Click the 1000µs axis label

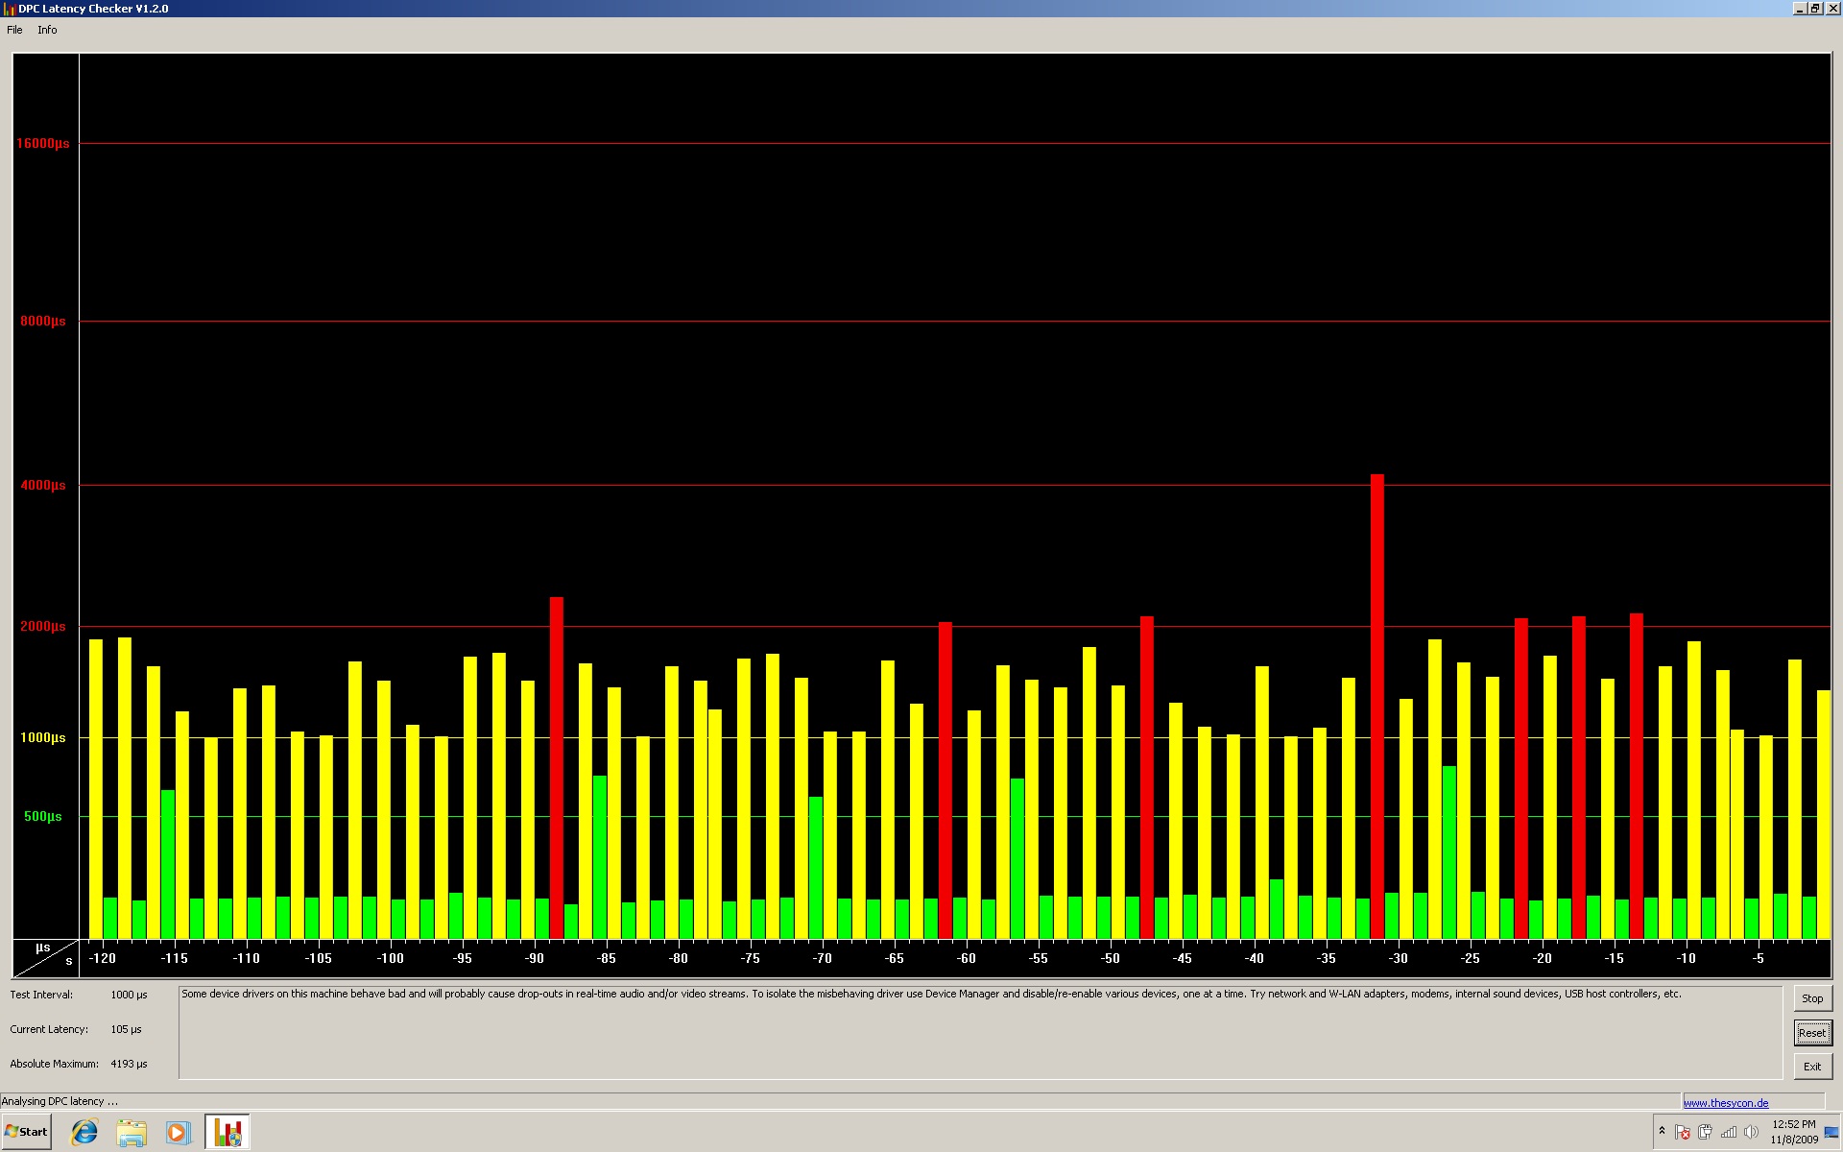coord(43,737)
